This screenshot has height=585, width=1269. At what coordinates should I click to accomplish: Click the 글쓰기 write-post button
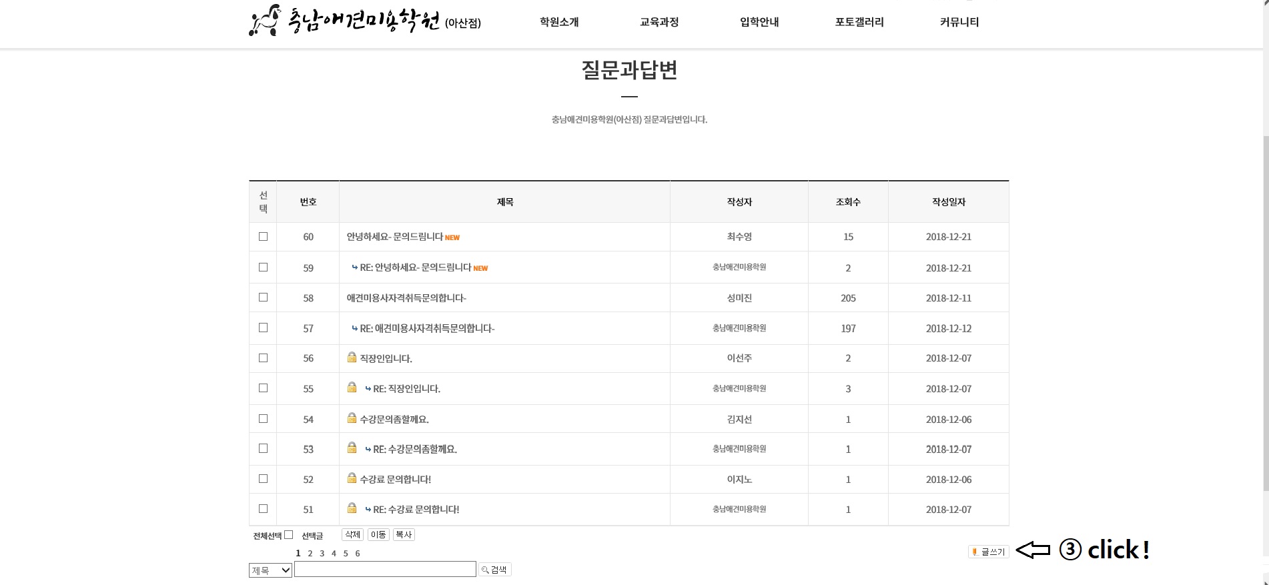(988, 552)
